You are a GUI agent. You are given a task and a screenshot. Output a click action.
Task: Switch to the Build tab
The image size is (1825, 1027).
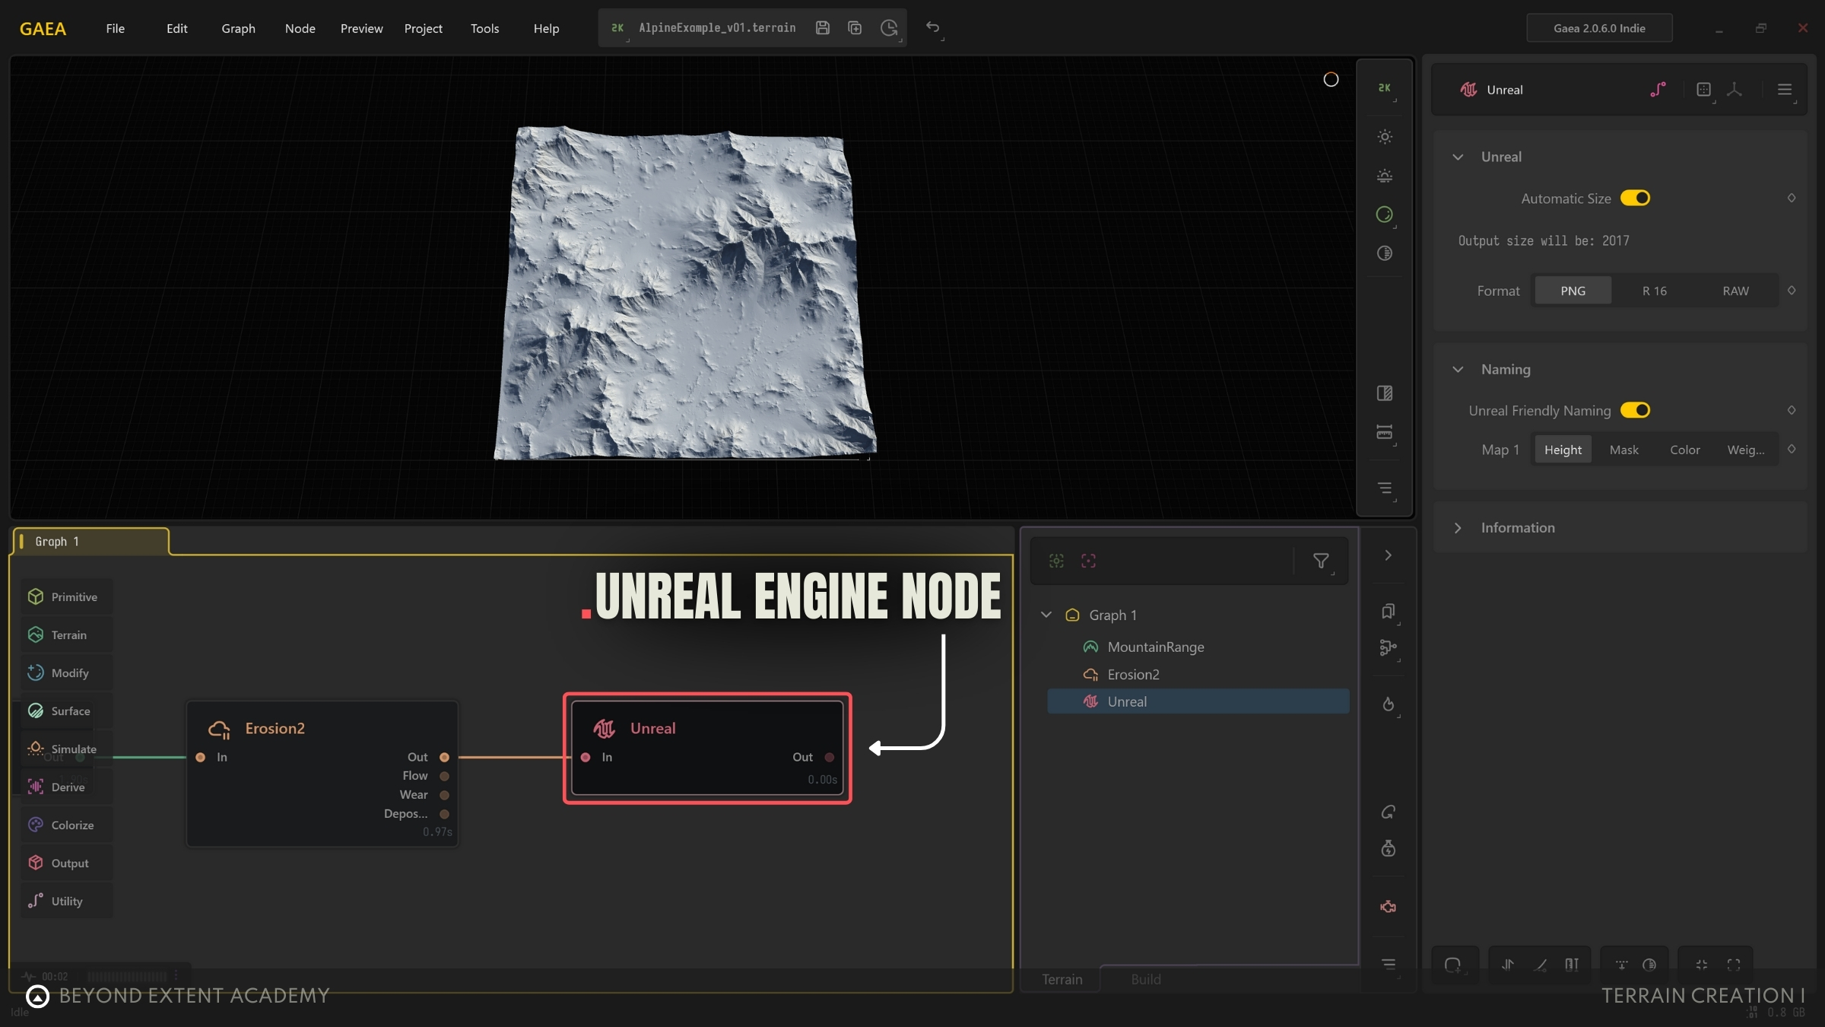click(1145, 980)
